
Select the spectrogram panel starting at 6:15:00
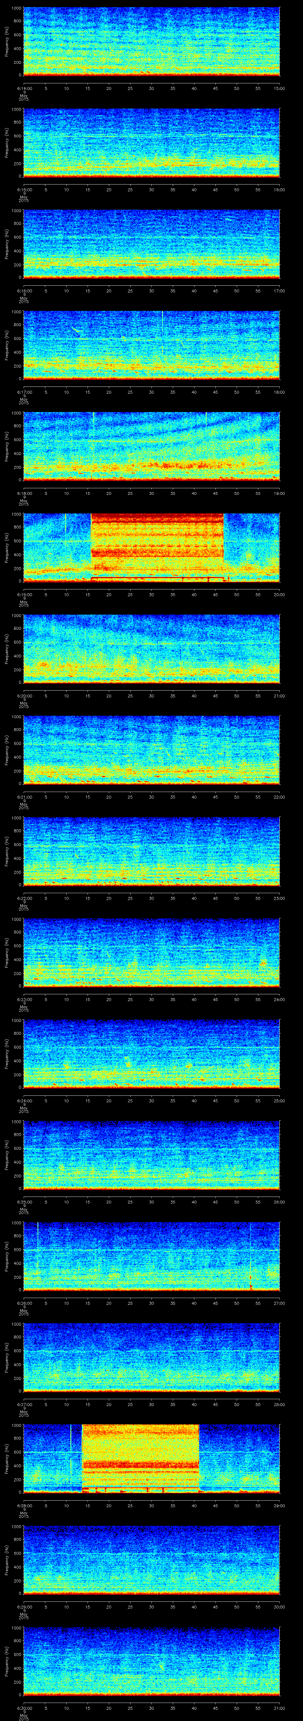(x=151, y=143)
